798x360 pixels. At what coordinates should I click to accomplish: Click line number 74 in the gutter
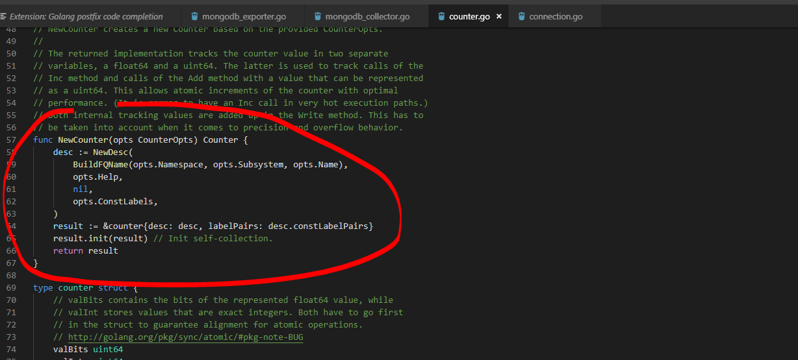pos(11,349)
